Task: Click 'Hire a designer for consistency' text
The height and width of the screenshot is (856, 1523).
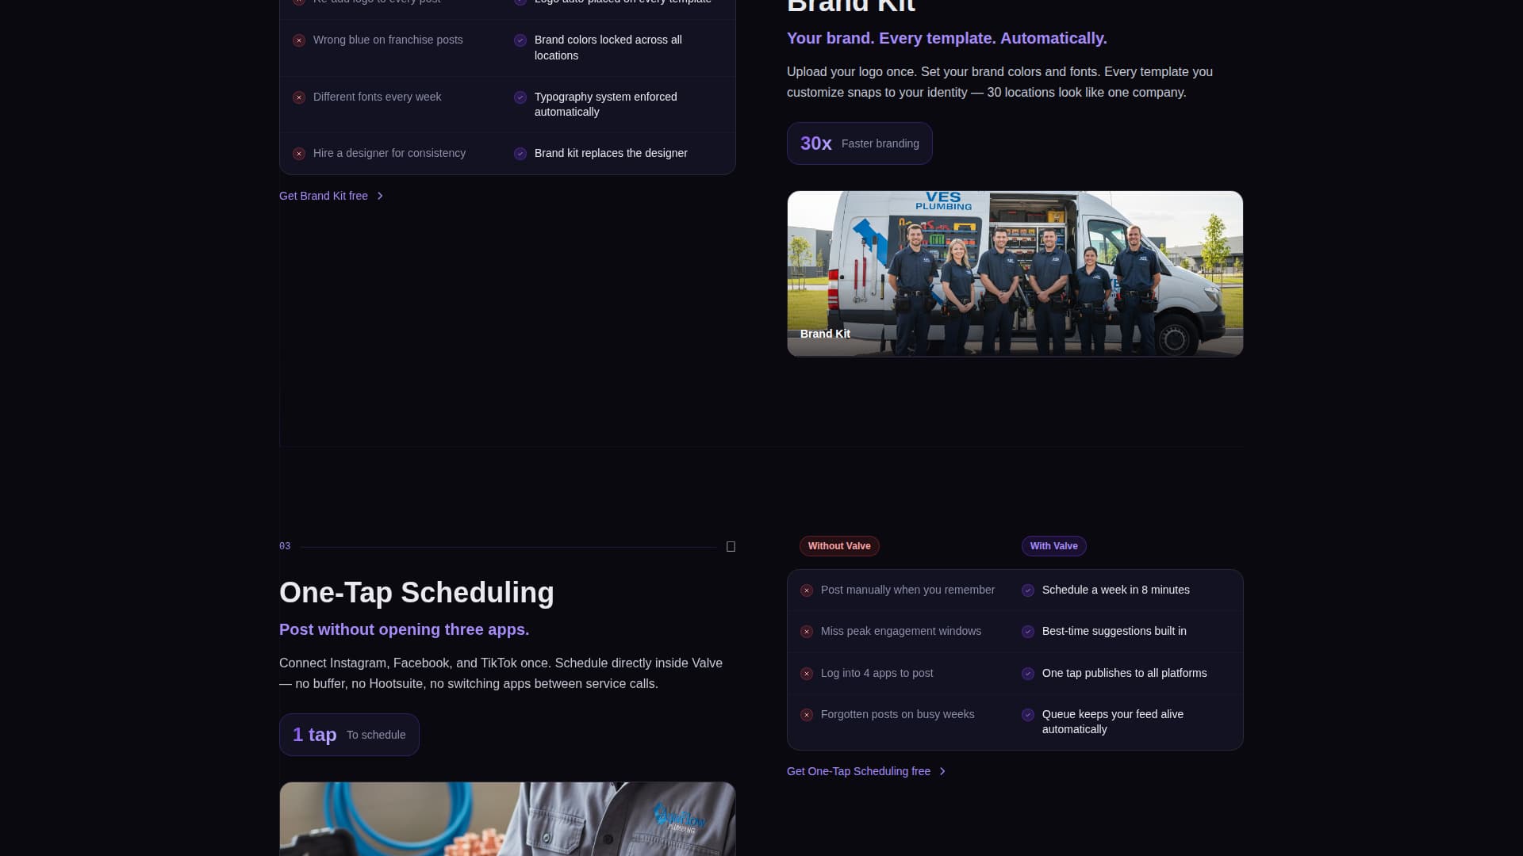Action: (x=389, y=153)
